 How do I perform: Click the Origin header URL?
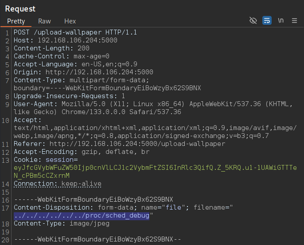click(99, 72)
